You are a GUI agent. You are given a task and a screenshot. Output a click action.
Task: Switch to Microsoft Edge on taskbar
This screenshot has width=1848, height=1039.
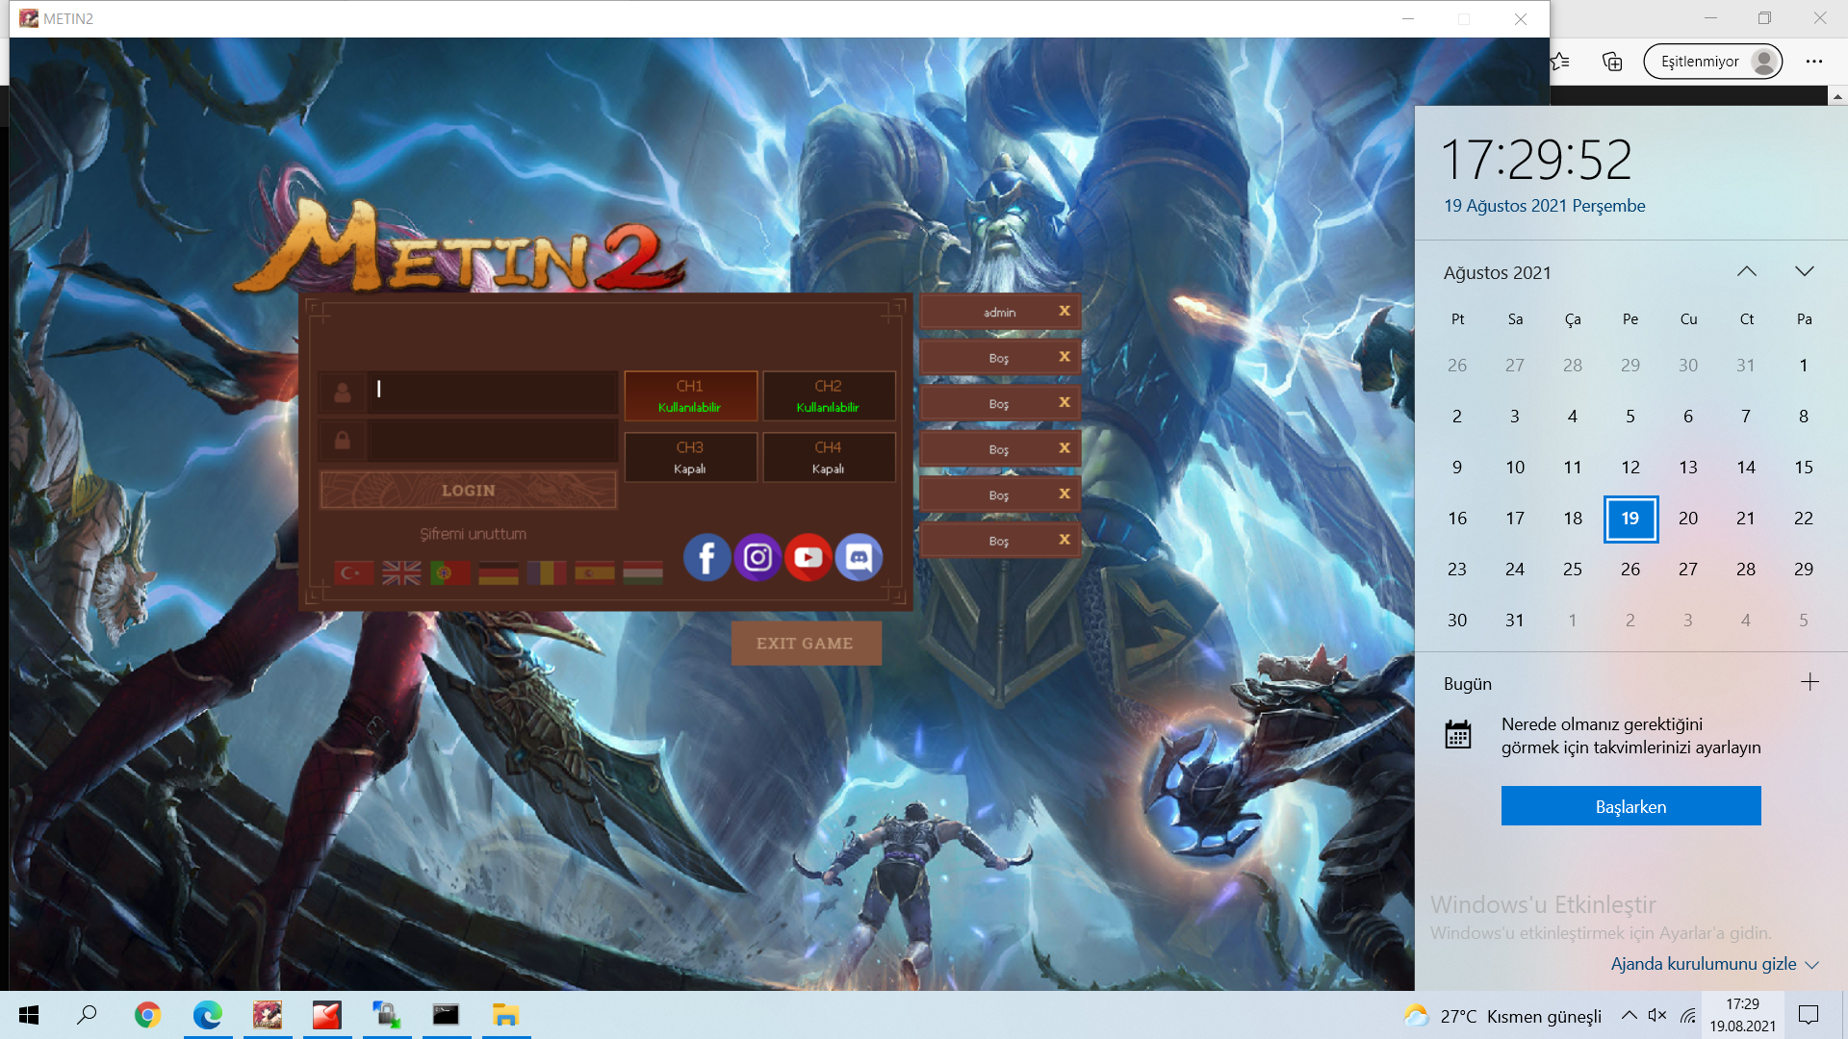point(207,1015)
